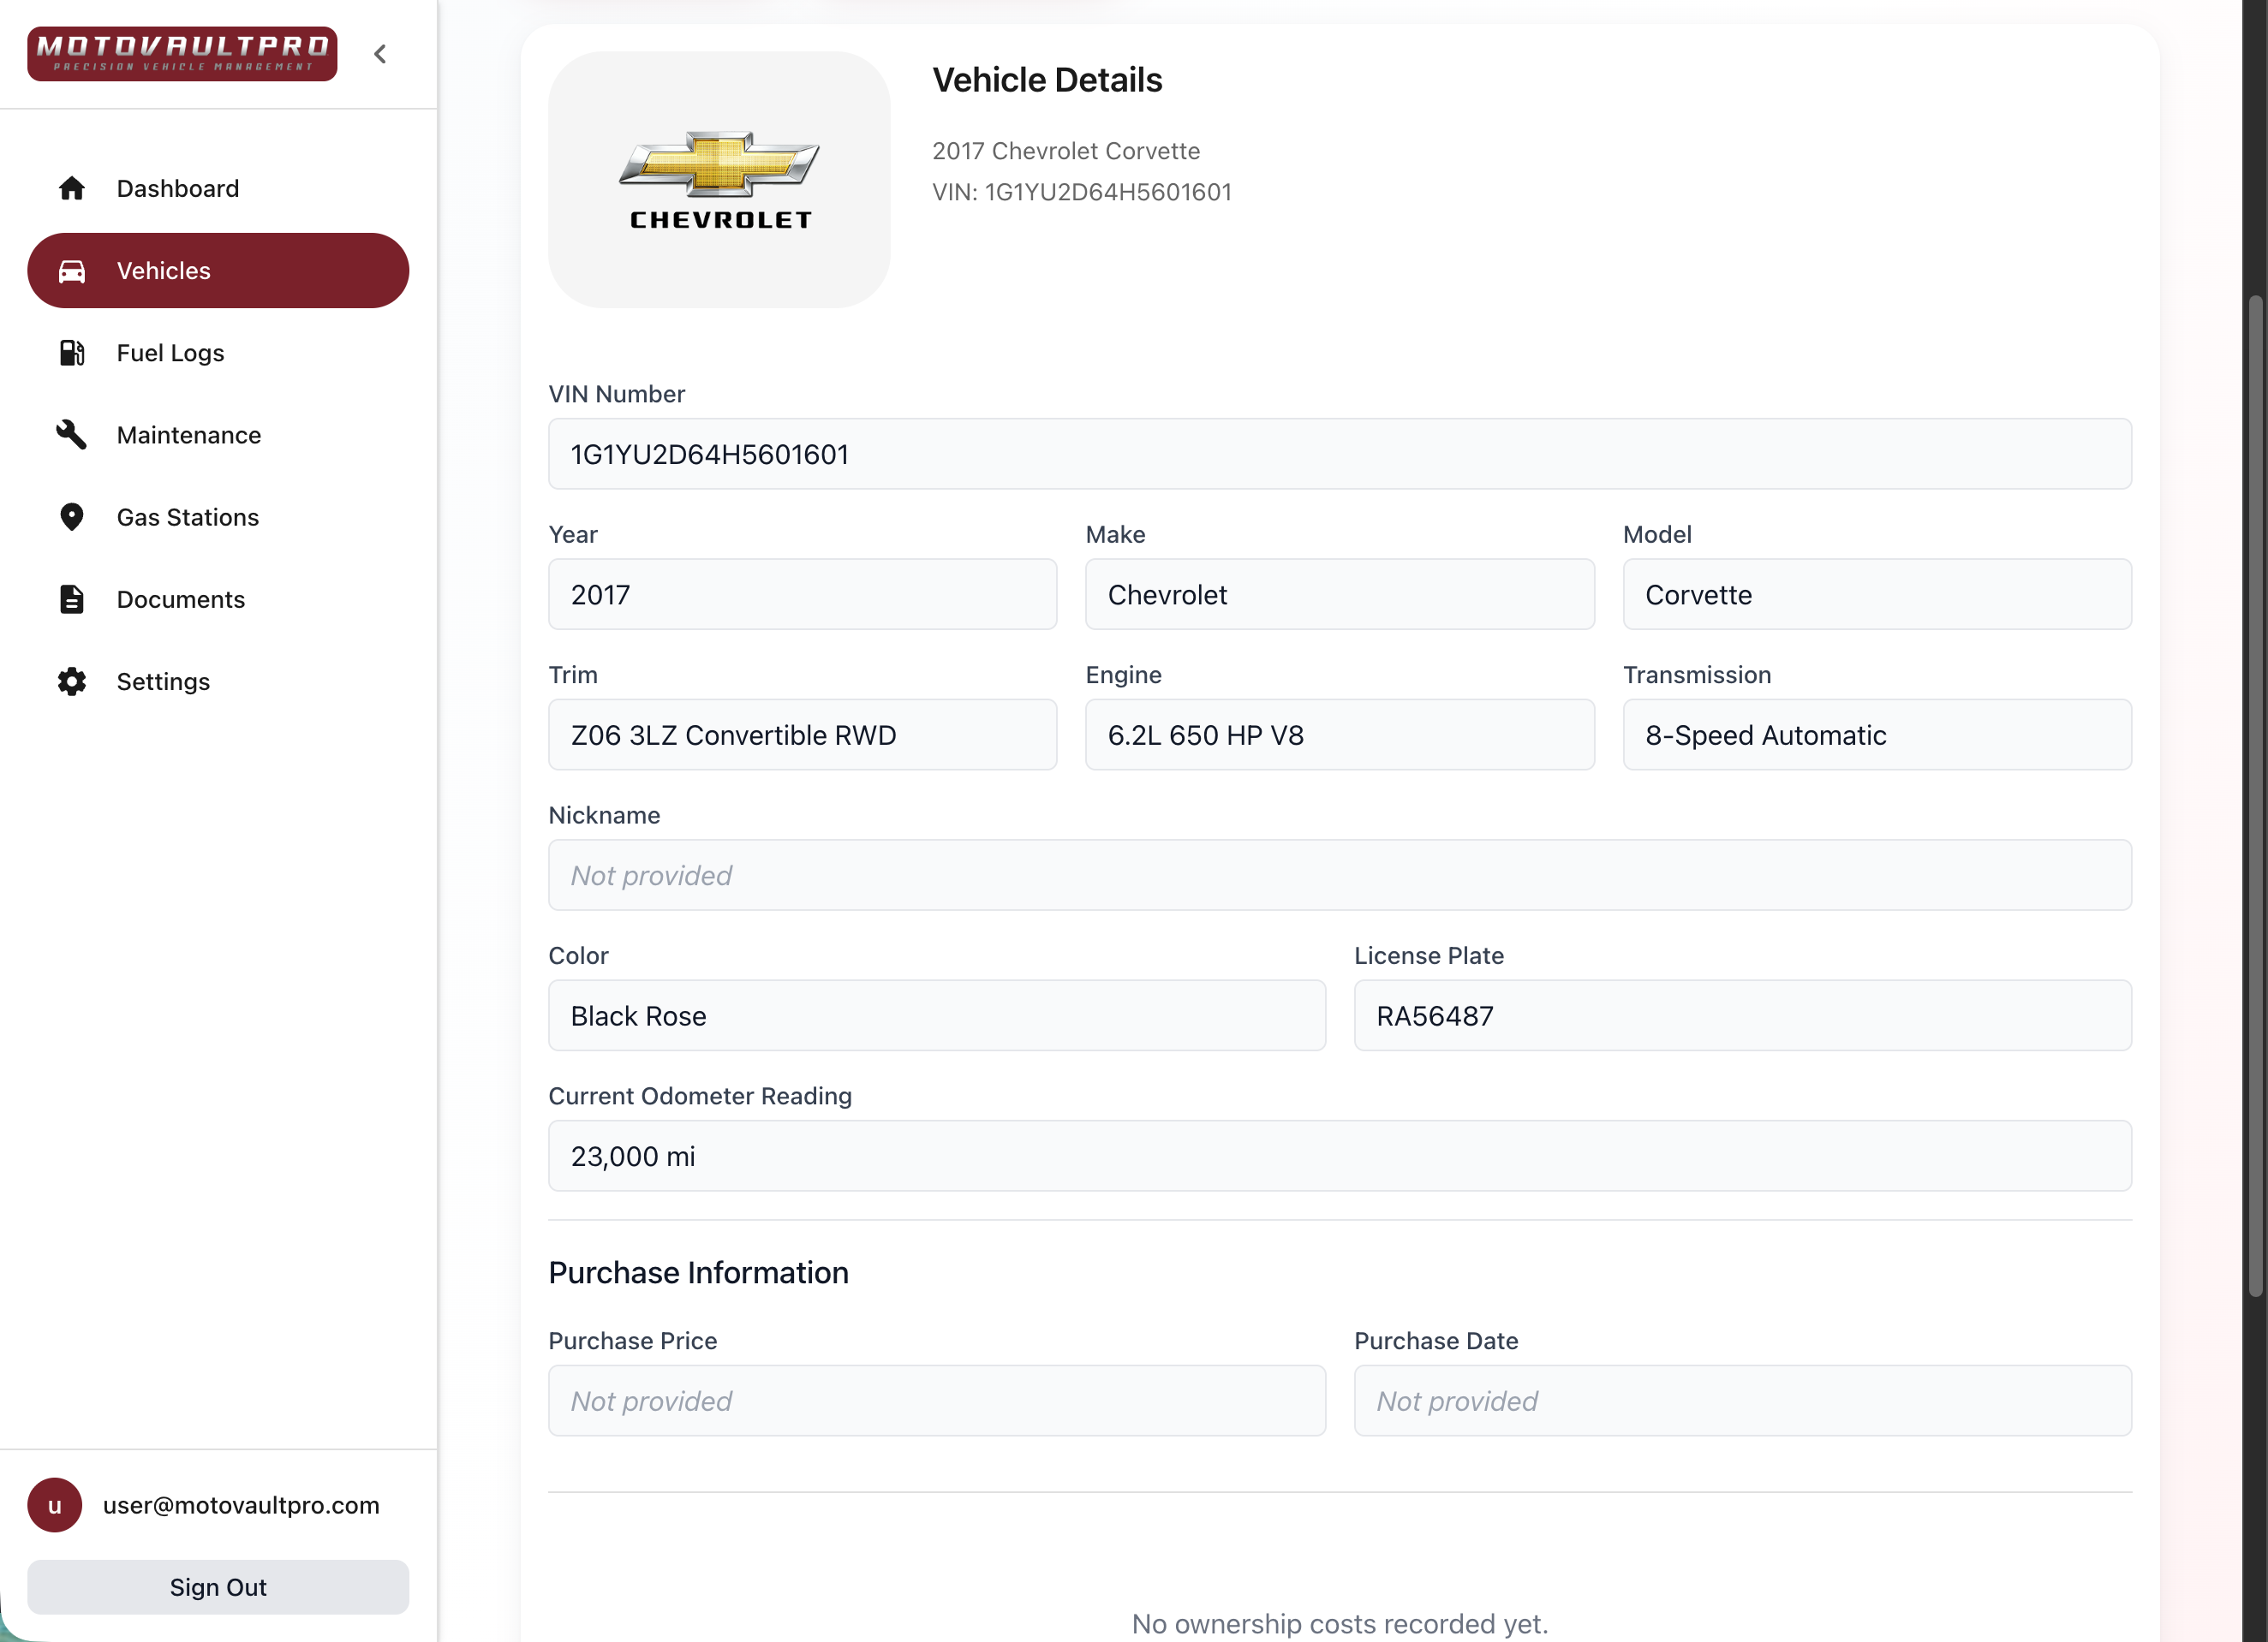Viewport: 2268px width, 1642px height.
Task: Click the VIN Number field
Action: click(1339, 455)
